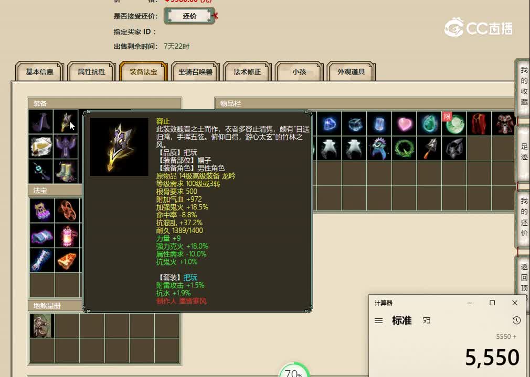Click the 返回顶 side button
Screen dimensions: 530x377
click(x=524, y=277)
